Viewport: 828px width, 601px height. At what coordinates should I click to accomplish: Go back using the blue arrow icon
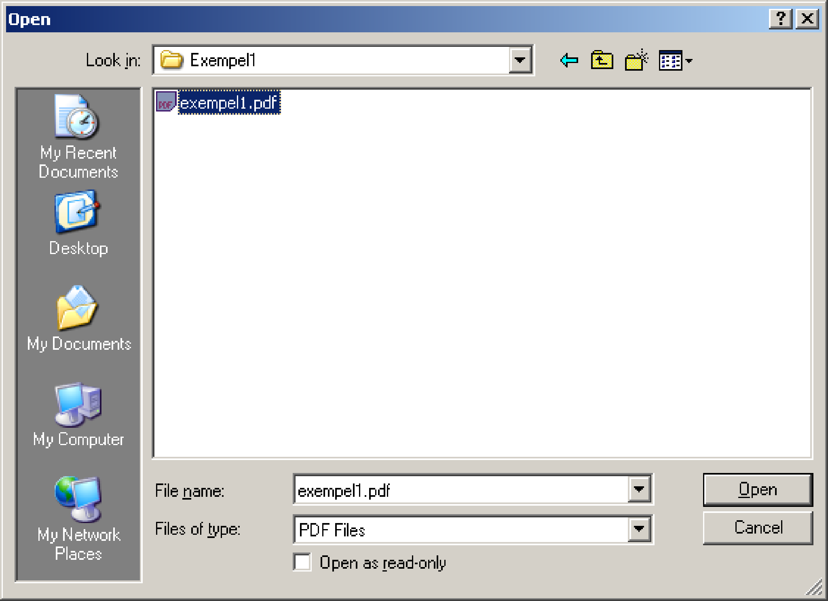click(569, 61)
